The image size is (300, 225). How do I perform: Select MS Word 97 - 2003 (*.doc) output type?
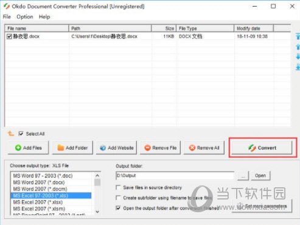[x=52, y=176]
